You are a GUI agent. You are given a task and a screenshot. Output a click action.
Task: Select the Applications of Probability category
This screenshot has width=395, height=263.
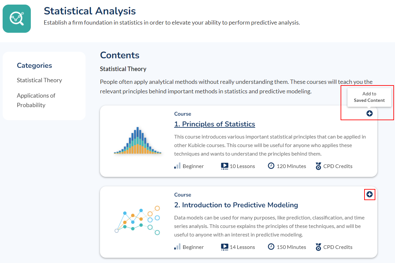pyautogui.click(x=36, y=100)
